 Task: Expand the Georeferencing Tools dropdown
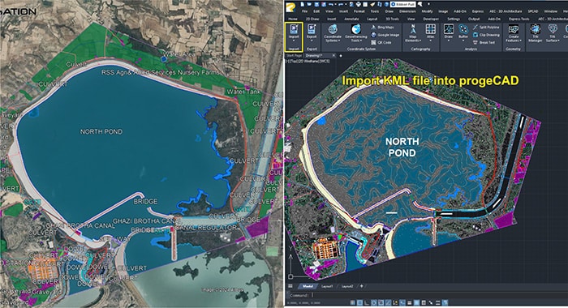point(355,39)
